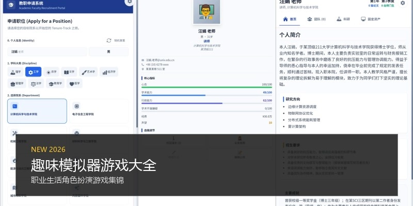Select the 法学 scales chip
The height and width of the screenshot is (206, 413).
[x=36, y=83]
